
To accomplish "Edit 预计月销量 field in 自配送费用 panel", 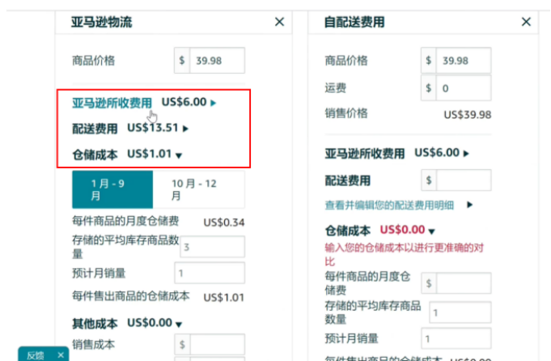I will pyautogui.click(x=456, y=338).
